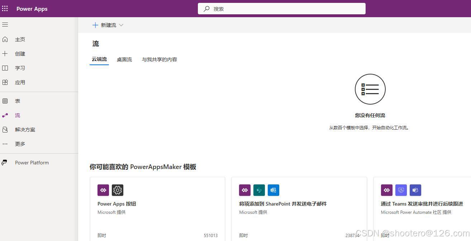Click the usage count 551013

click(211, 235)
